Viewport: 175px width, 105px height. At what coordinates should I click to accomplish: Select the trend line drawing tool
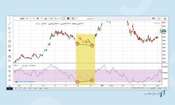point(10,23)
